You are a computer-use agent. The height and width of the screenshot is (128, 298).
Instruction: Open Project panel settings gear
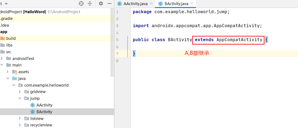pyautogui.click(x=101, y=3)
